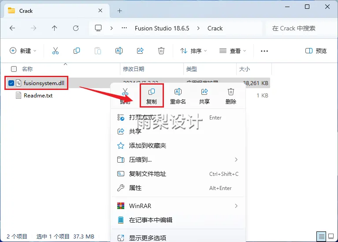
Task: Click 复制 in the context menu
Action: point(152,96)
